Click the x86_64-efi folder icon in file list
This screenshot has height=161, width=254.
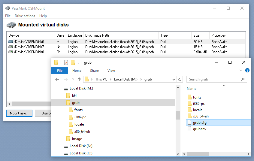tap(189, 116)
